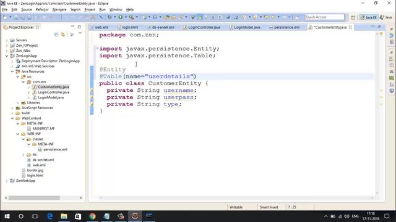This screenshot has height=222, width=396.
Task: Click the Writable status bar entry
Action: pyautogui.click(x=236, y=207)
